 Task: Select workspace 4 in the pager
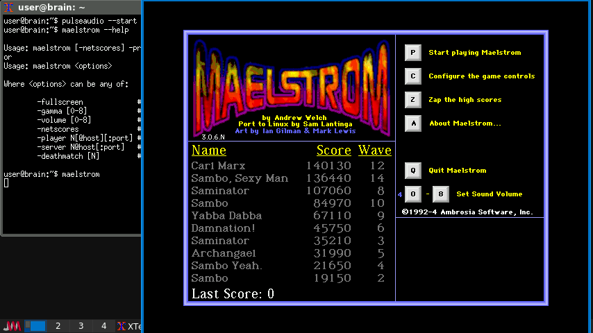(103, 326)
